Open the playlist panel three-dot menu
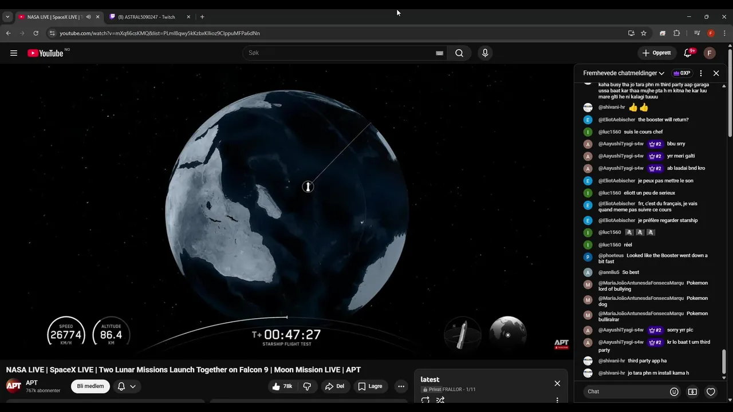The image size is (733, 412). pos(557,401)
